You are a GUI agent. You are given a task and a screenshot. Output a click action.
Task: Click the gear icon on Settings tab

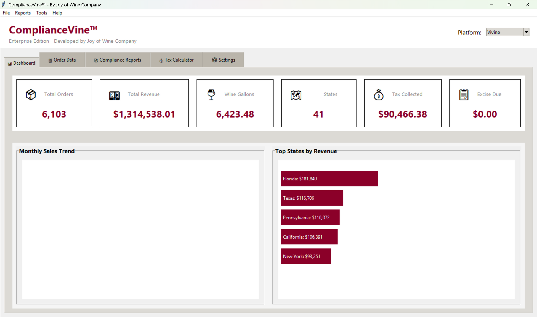click(x=214, y=60)
